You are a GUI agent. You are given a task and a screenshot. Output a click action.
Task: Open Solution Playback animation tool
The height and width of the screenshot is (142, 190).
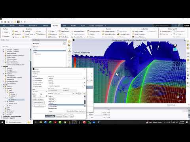pyautogui.click(x=139, y=37)
